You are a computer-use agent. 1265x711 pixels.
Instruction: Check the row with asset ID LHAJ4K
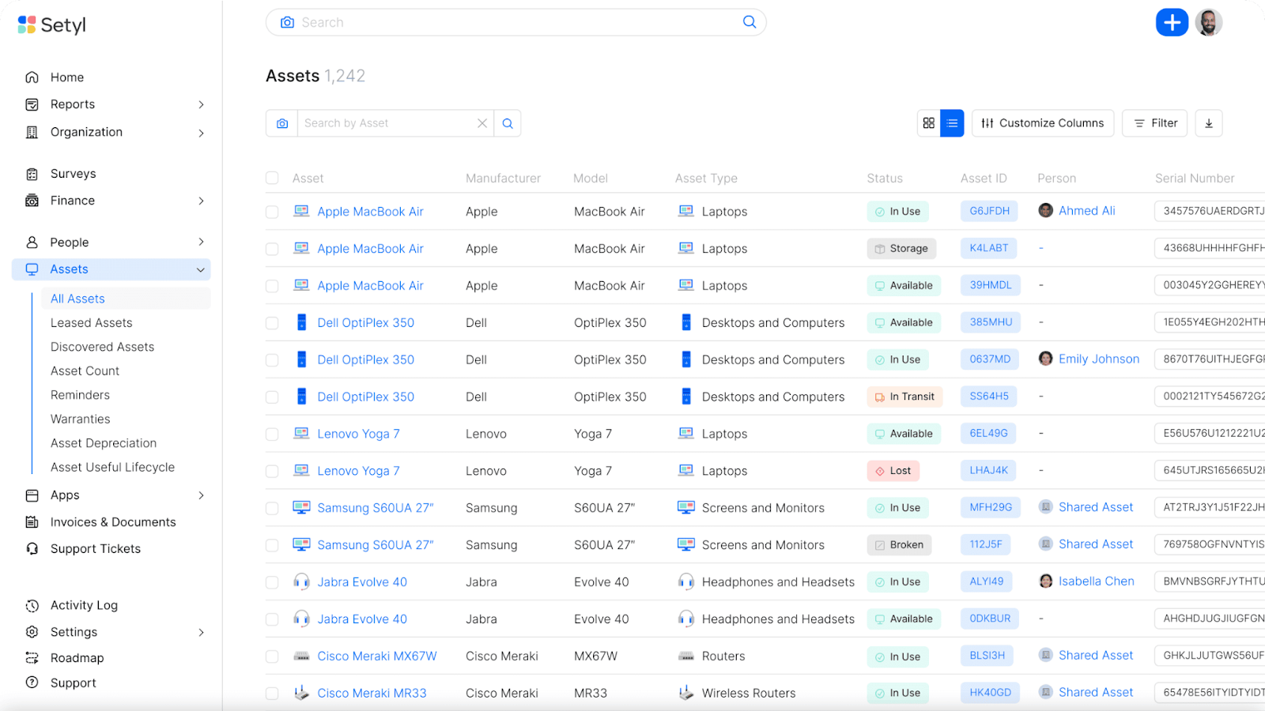point(272,472)
